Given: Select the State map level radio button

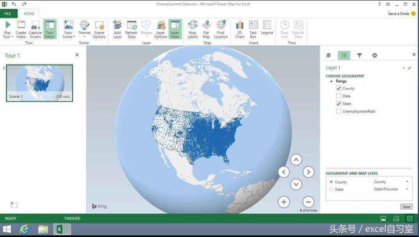Looking at the screenshot, I should [x=331, y=189].
